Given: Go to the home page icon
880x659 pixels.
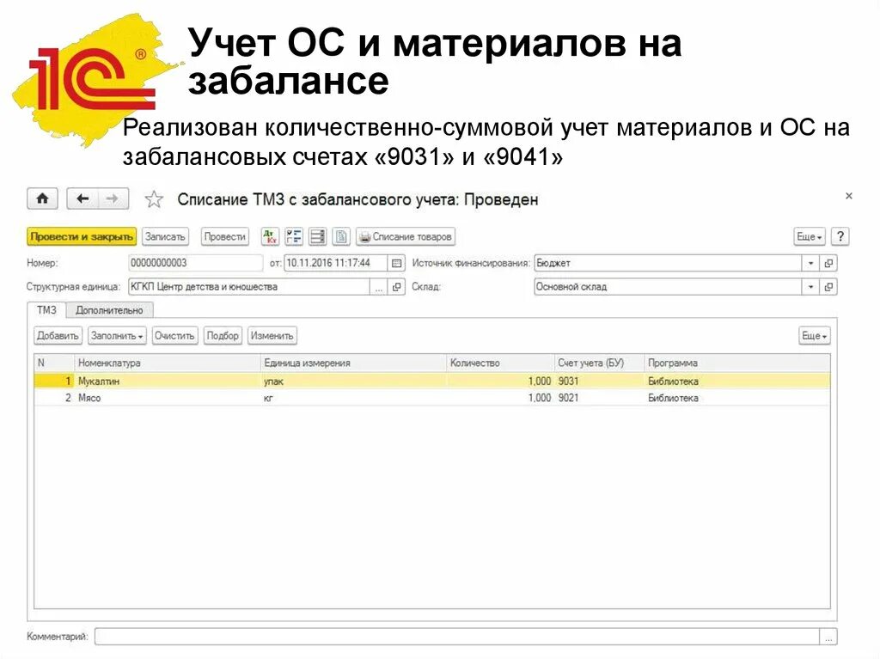Looking at the screenshot, I should tap(42, 198).
